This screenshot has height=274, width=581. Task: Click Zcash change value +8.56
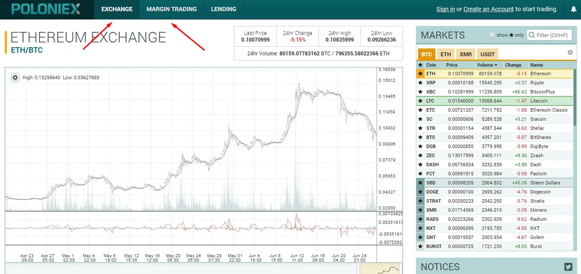pos(520,155)
